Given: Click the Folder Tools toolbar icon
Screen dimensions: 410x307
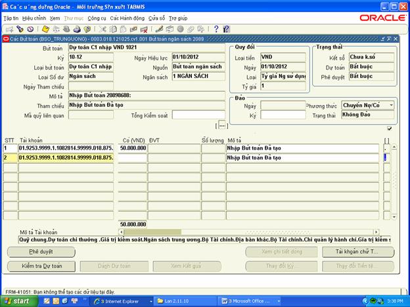Looking at the screenshot, I should [x=201, y=30].
